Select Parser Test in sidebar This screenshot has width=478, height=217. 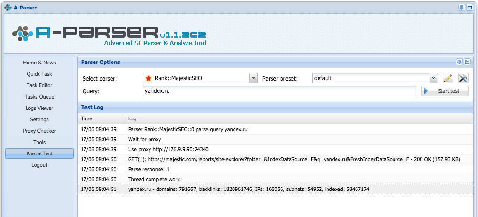[39, 154]
